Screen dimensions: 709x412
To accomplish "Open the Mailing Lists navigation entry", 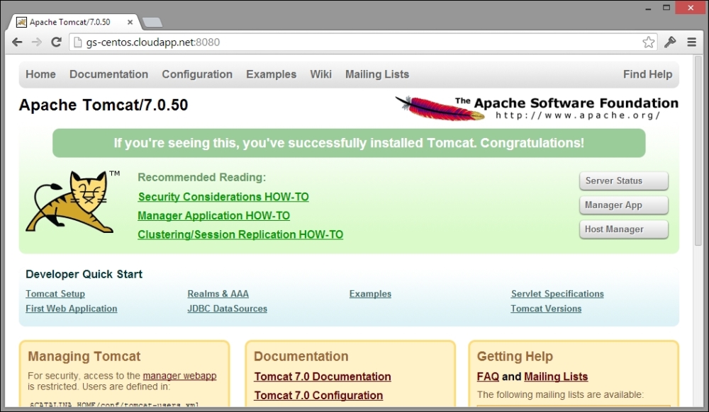I will [376, 74].
